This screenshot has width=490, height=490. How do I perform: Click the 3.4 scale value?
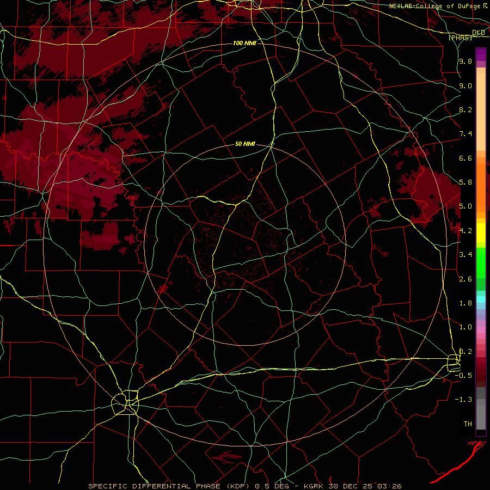(x=465, y=255)
